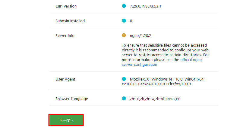
Task: Click the Suhosin Installed value 0
Action: [131, 21]
